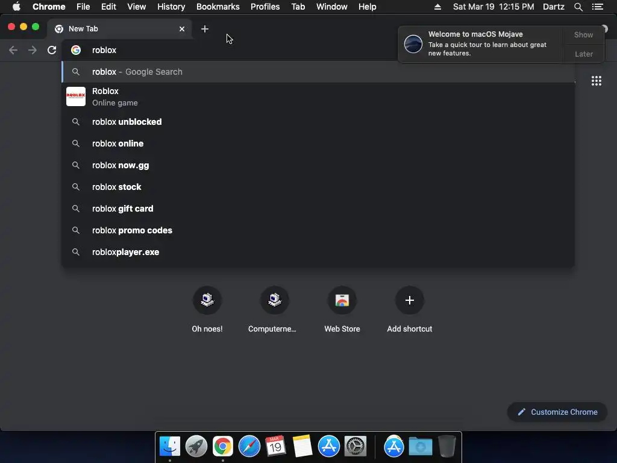Open Notification Center list icon
Image resolution: width=617 pixels, height=463 pixels.
point(597,7)
